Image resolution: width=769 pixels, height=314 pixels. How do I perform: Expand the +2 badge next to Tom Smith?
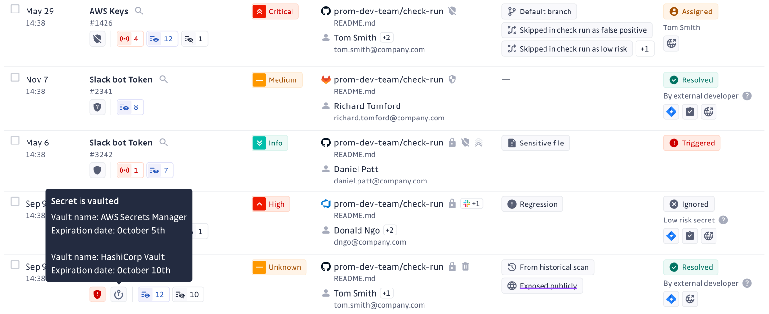pyautogui.click(x=388, y=37)
